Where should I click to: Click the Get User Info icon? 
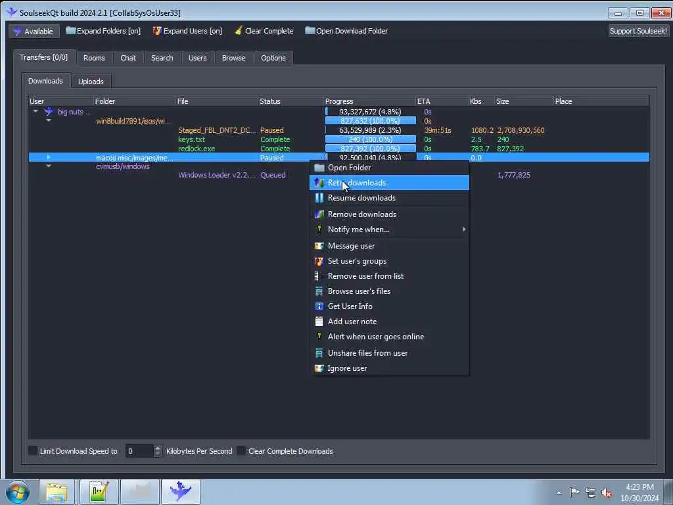click(x=319, y=306)
